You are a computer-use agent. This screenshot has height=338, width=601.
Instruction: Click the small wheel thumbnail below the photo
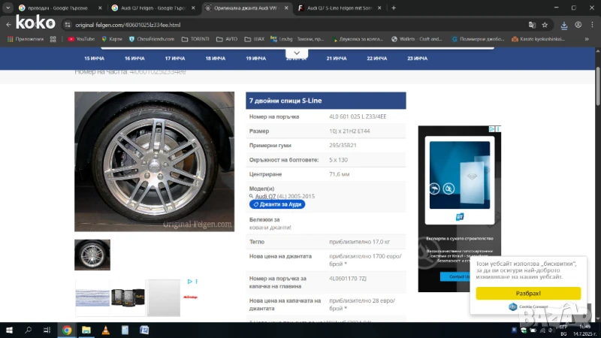(x=92, y=255)
